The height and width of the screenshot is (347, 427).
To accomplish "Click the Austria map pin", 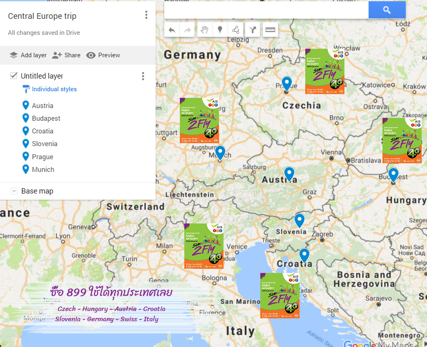I will 289,174.
